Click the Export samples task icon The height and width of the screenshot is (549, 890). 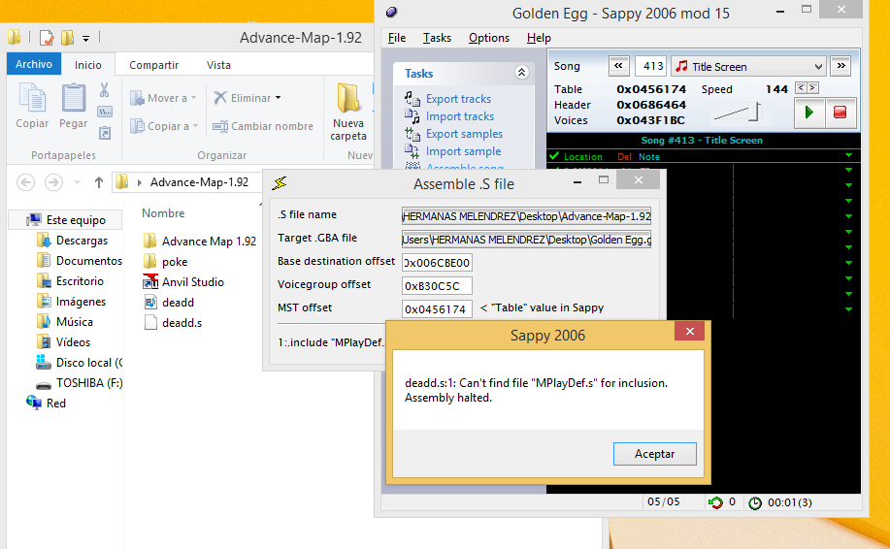[412, 134]
